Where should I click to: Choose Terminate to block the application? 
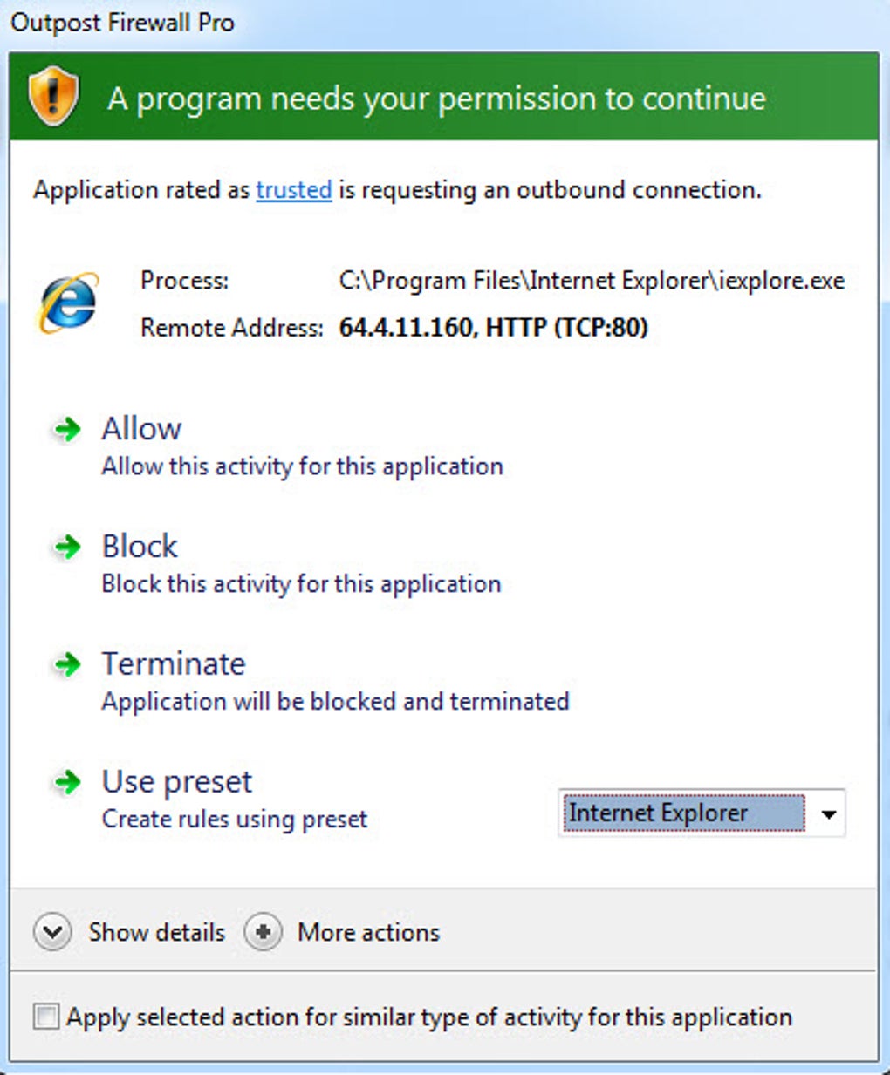click(x=174, y=664)
